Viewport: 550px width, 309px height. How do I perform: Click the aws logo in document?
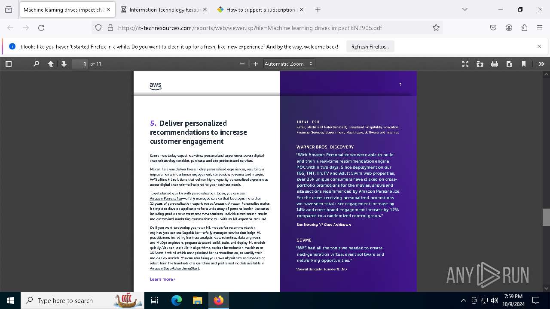tap(156, 86)
